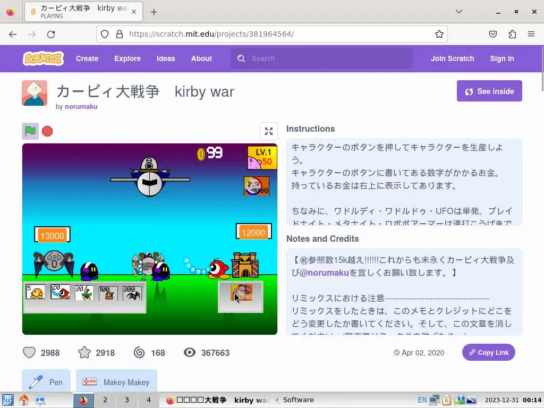Click the 13000 player base HP bar

52,235
